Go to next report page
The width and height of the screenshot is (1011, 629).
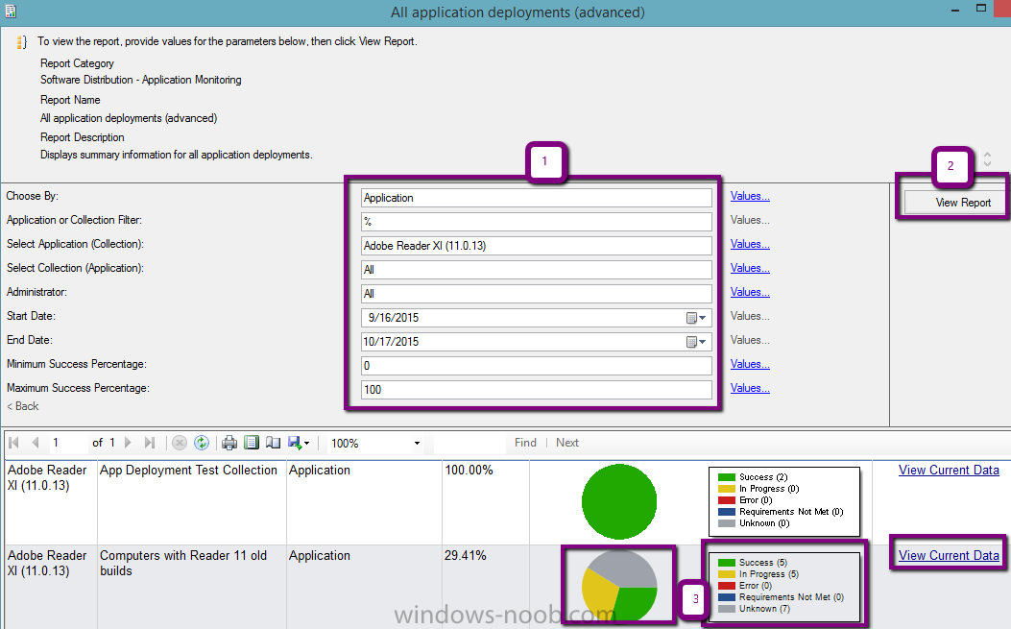point(128,443)
